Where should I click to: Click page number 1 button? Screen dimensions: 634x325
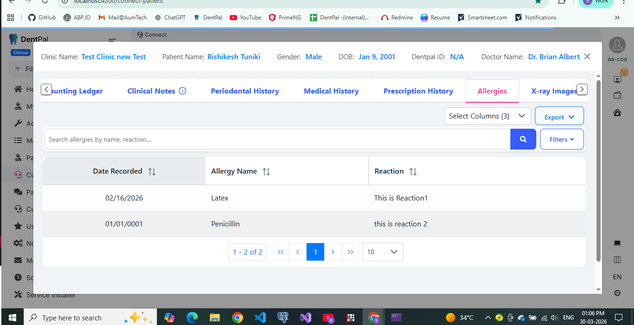click(x=315, y=252)
